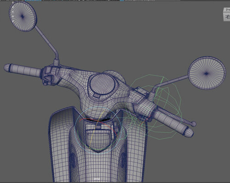Click the persp camera label at viewport bottom

97,179
